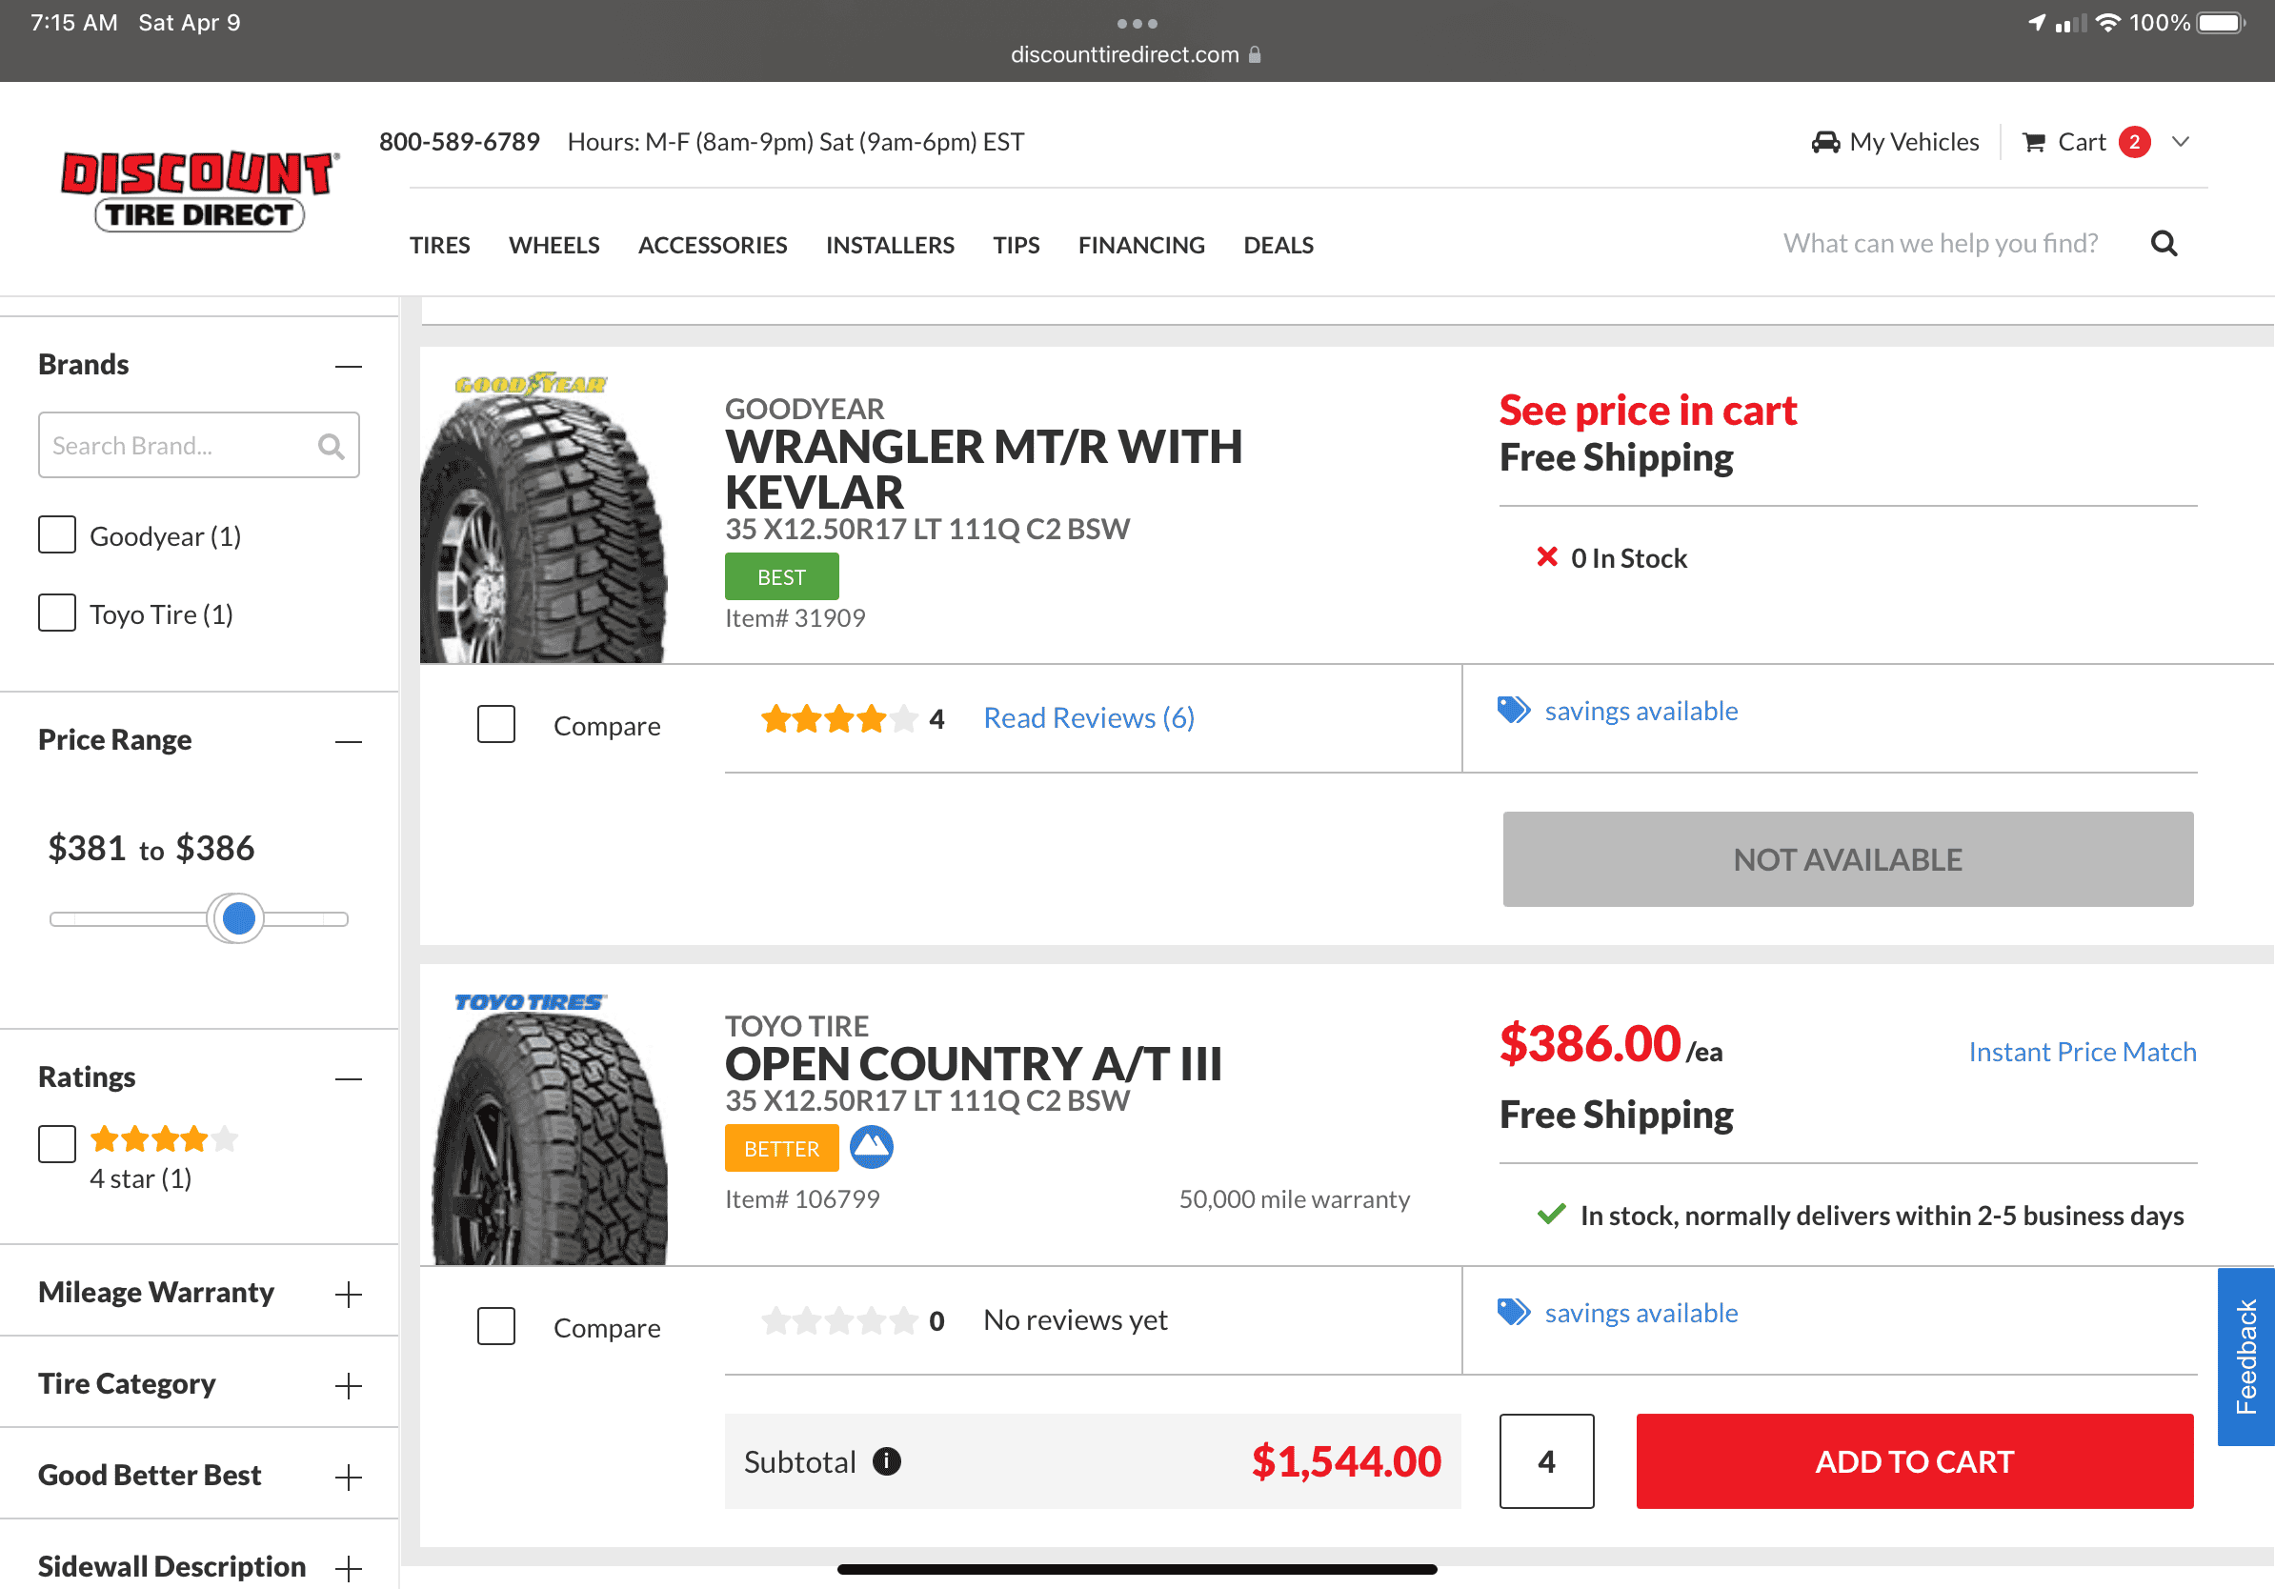Click the Toyo savings tag icon
The image size is (2275, 1589).
1513,1313
